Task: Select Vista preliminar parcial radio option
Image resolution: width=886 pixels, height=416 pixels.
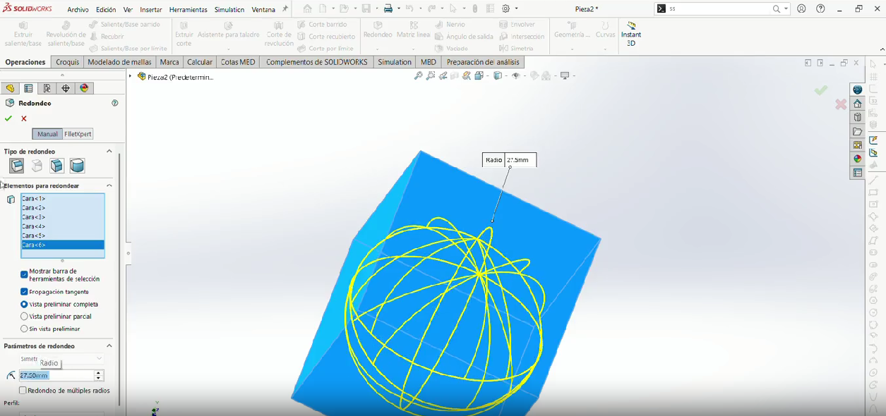Action: (x=24, y=317)
